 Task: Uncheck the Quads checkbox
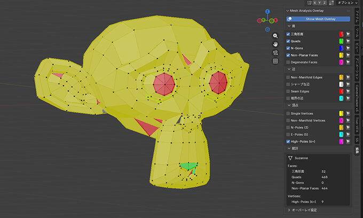click(x=289, y=40)
